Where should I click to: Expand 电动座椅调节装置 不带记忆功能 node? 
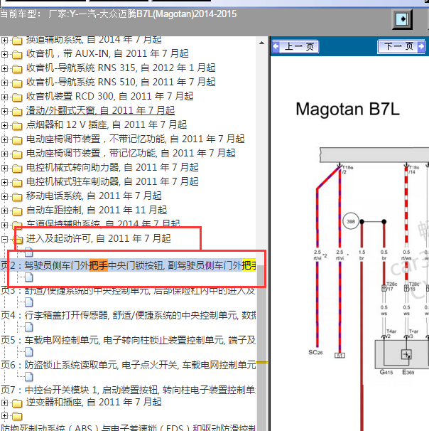pyautogui.click(x=4, y=140)
